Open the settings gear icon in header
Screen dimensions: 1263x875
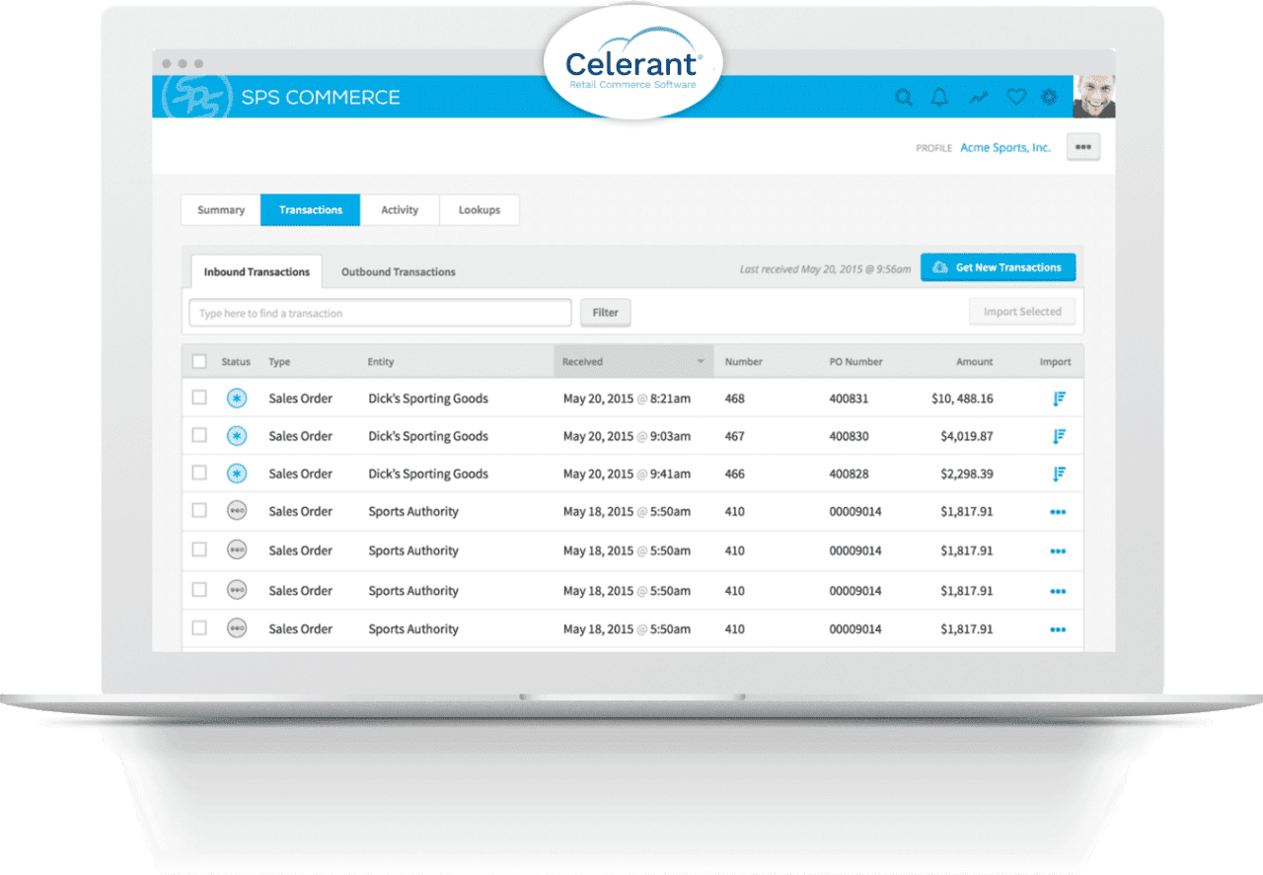click(1049, 97)
